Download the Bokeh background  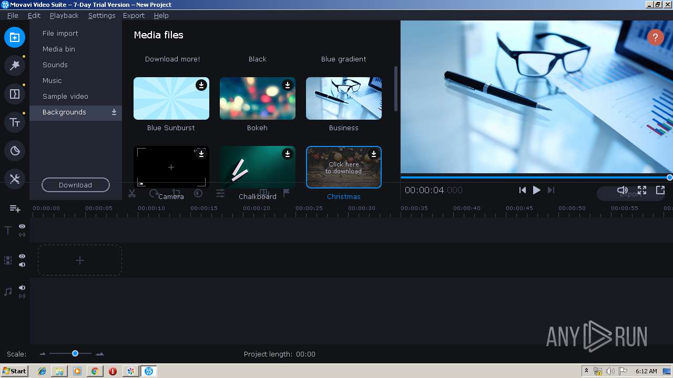[288, 85]
